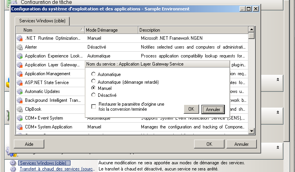Click the COM+ Event System service icon
The width and height of the screenshot is (295, 172).
(20, 118)
